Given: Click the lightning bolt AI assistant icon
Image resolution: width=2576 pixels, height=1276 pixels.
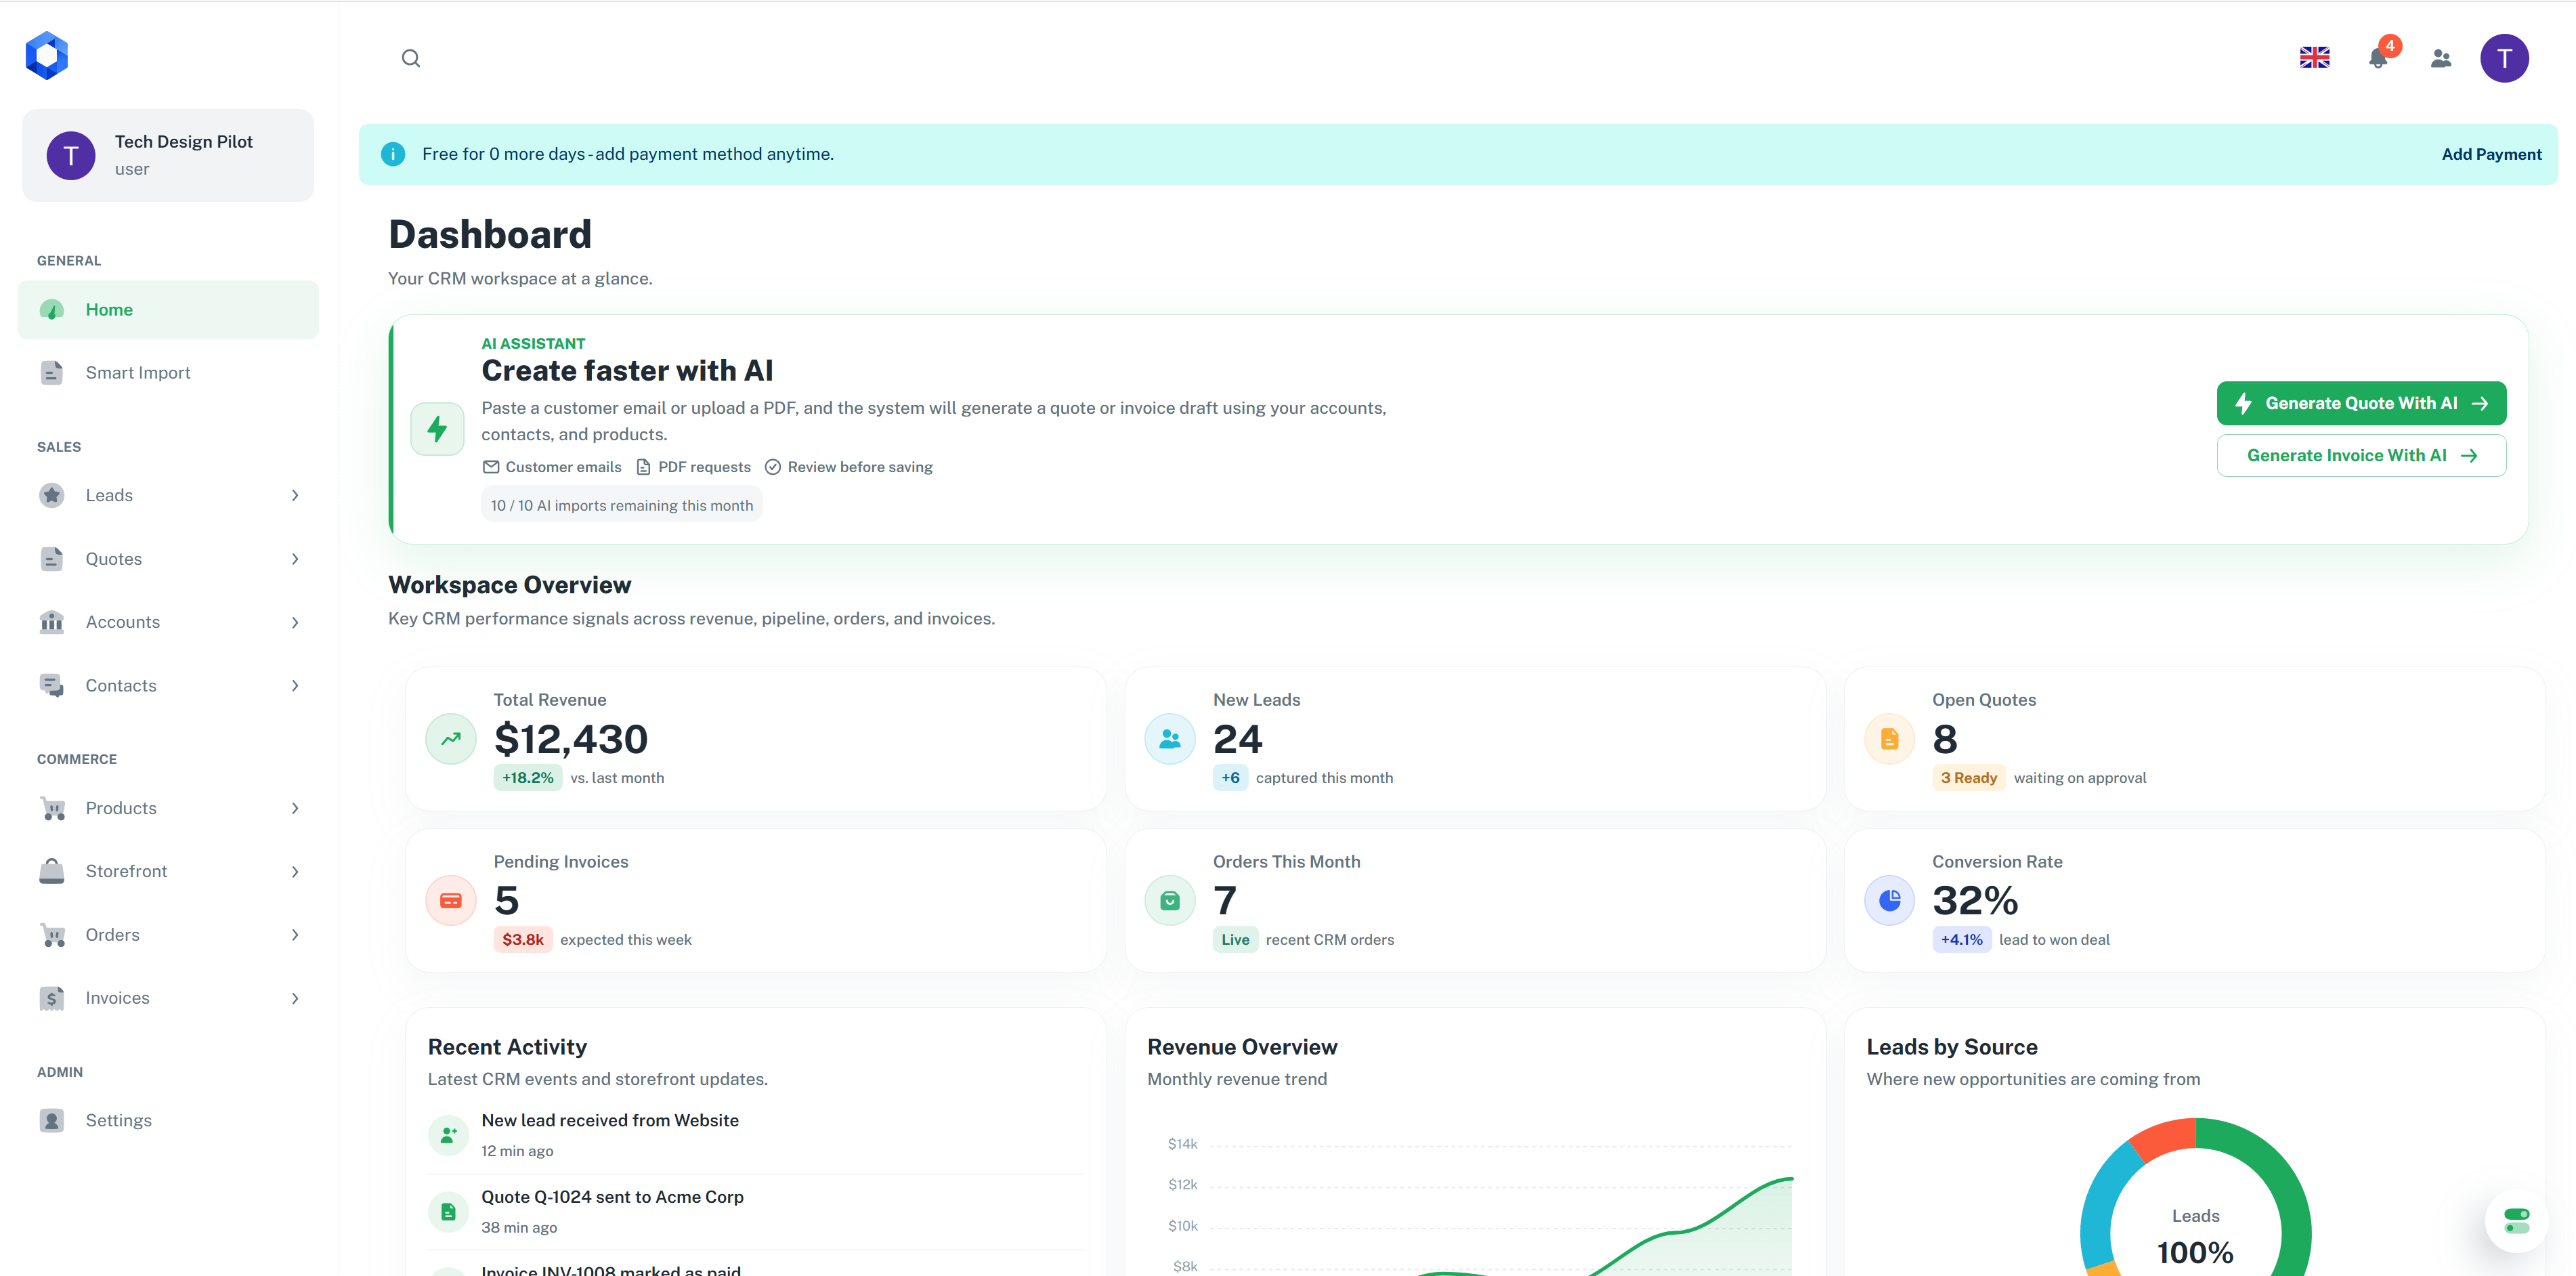Looking at the screenshot, I should click(x=437, y=429).
